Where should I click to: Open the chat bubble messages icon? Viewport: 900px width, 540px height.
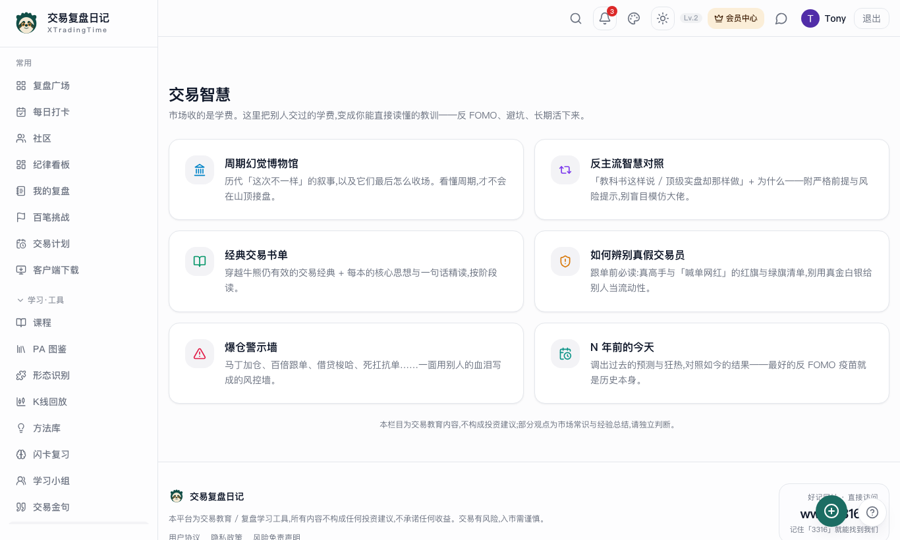coord(781,18)
